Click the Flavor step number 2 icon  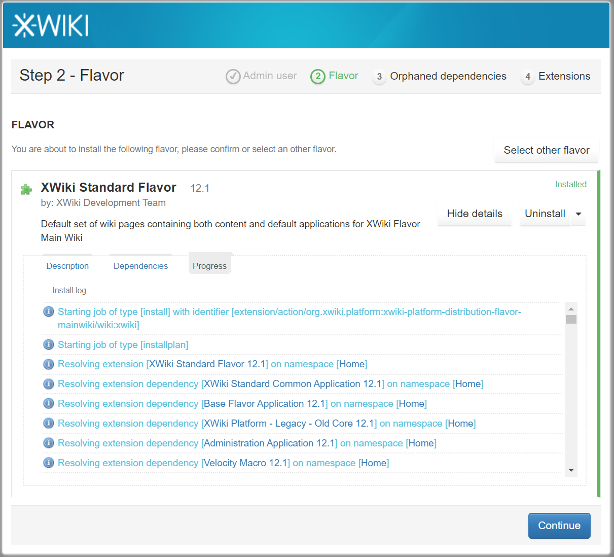tap(318, 77)
